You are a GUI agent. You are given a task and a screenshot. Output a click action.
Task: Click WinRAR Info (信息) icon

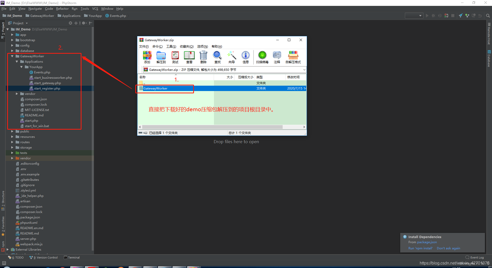246,57
